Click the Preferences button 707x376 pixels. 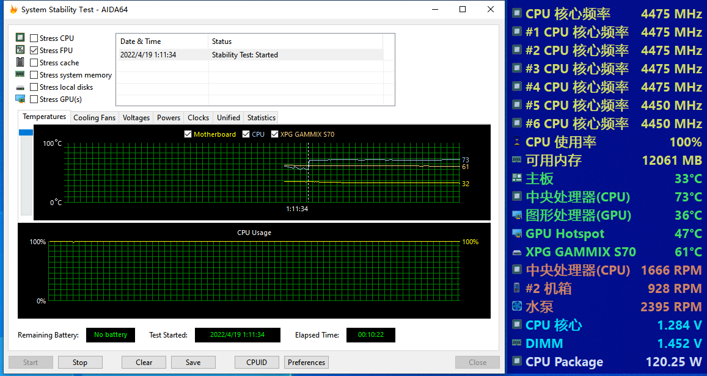[306, 363]
